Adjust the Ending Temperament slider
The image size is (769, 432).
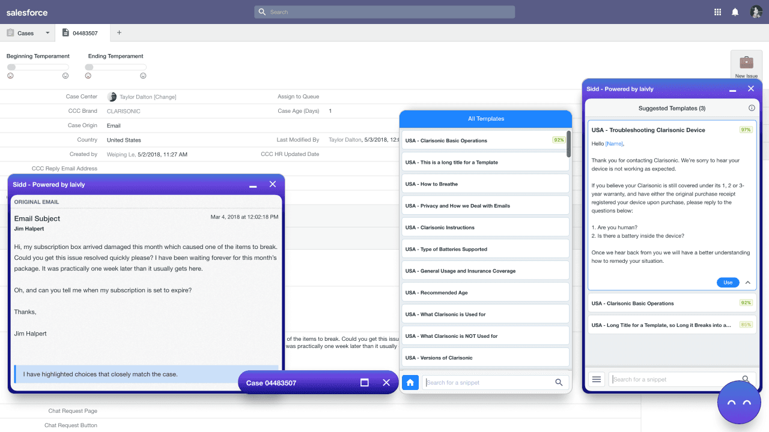click(116, 67)
